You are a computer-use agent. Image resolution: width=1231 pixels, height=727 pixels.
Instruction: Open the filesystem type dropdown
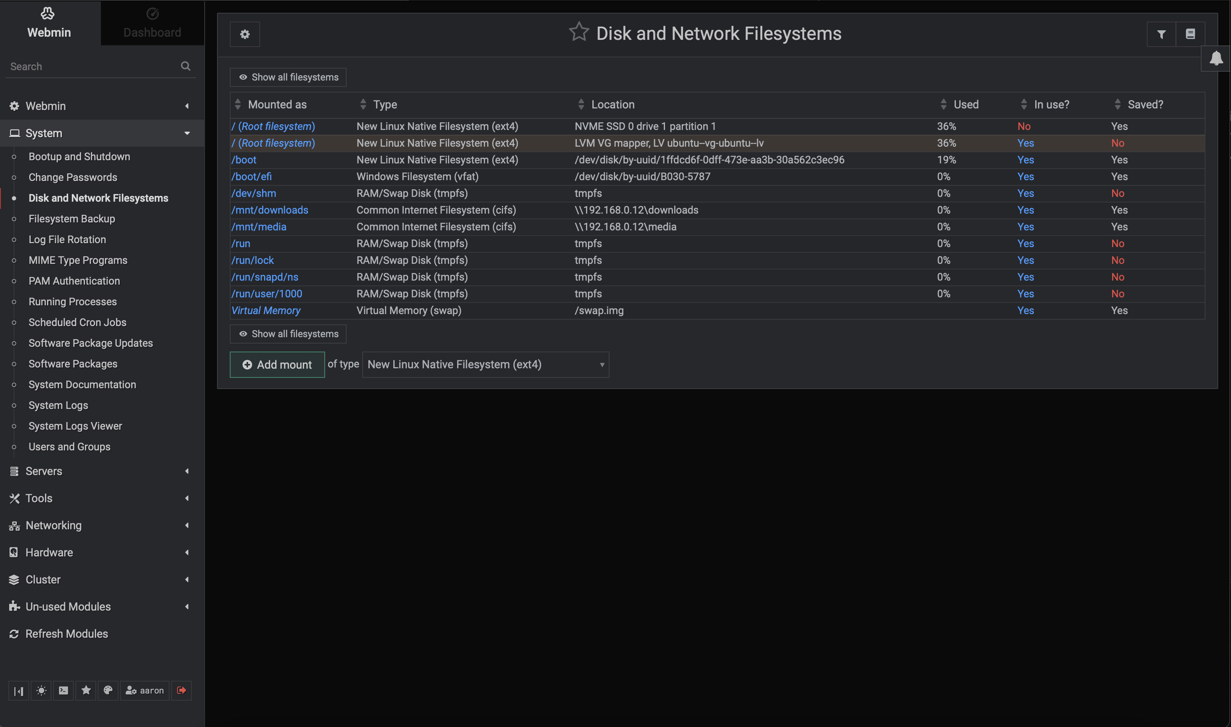pyautogui.click(x=485, y=364)
